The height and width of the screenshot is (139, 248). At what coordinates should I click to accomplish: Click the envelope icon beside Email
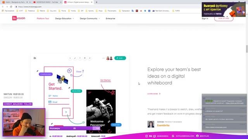point(50,102)
